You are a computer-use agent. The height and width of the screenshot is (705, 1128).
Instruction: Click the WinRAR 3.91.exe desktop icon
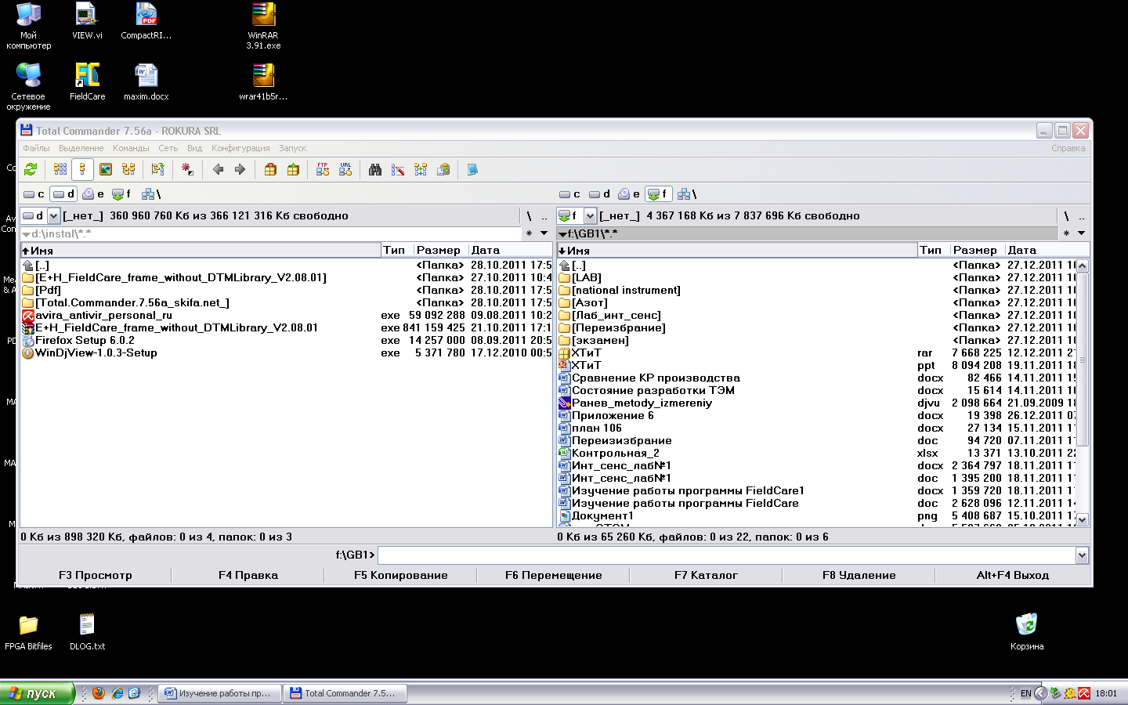[x=263, y=26]
